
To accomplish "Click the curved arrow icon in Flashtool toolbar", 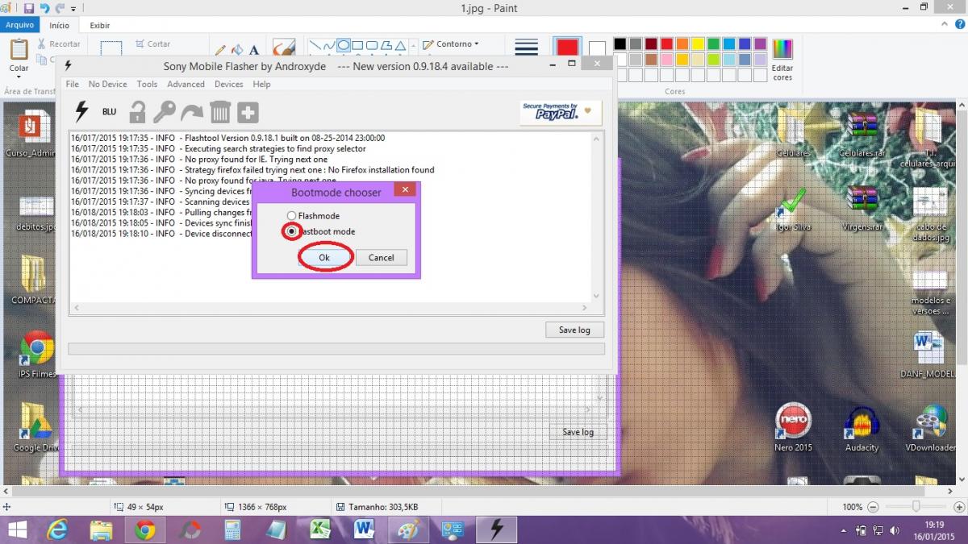I will point(193,111).
